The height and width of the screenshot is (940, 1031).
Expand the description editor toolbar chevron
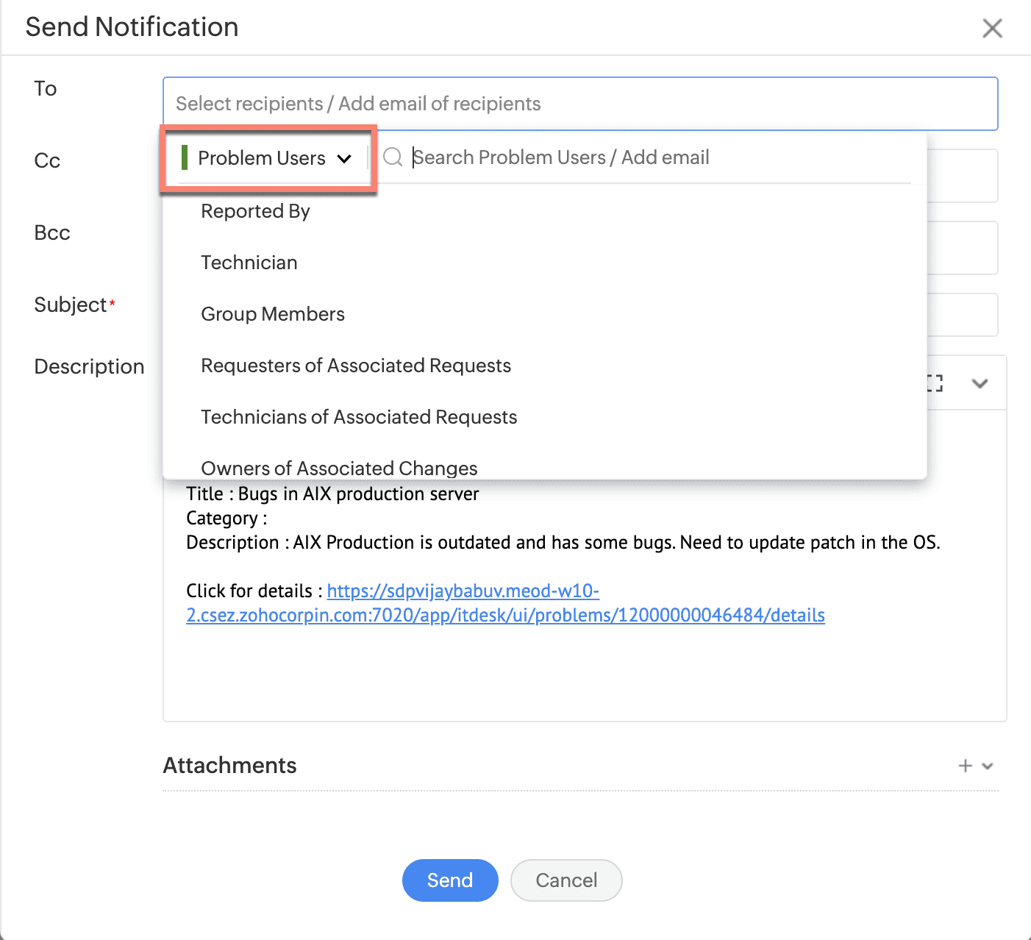tap(980, 383)
